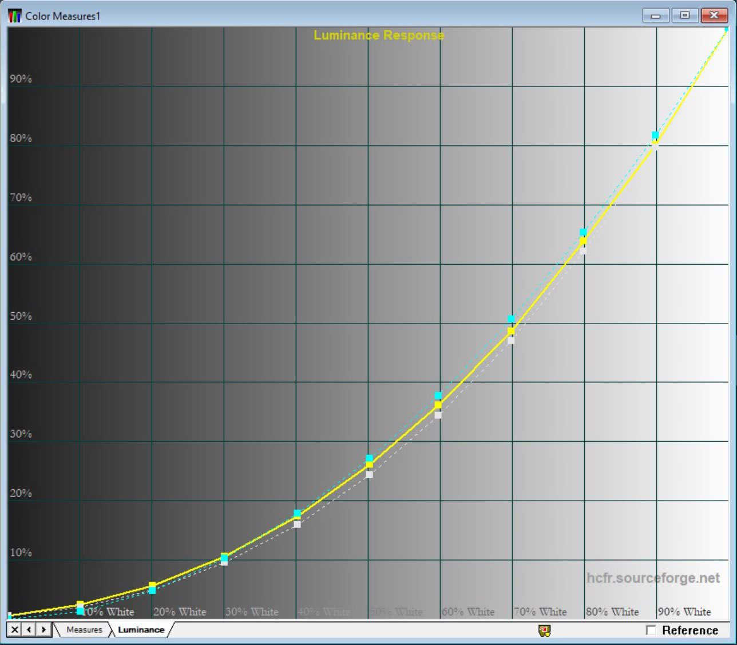
Task: Close the current view tab with X button
Action: tap(15, 630)
